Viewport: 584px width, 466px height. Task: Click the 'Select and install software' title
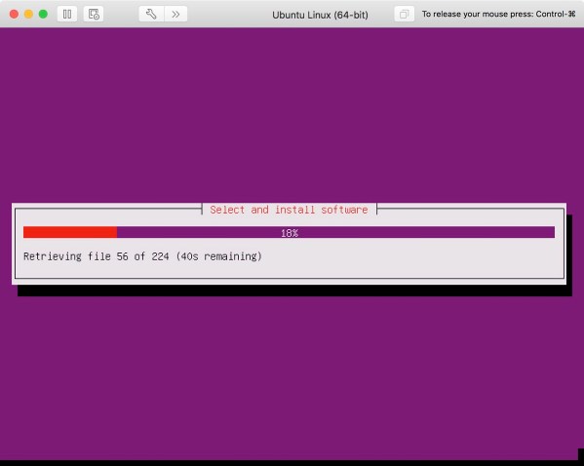(x=289, y=210)
